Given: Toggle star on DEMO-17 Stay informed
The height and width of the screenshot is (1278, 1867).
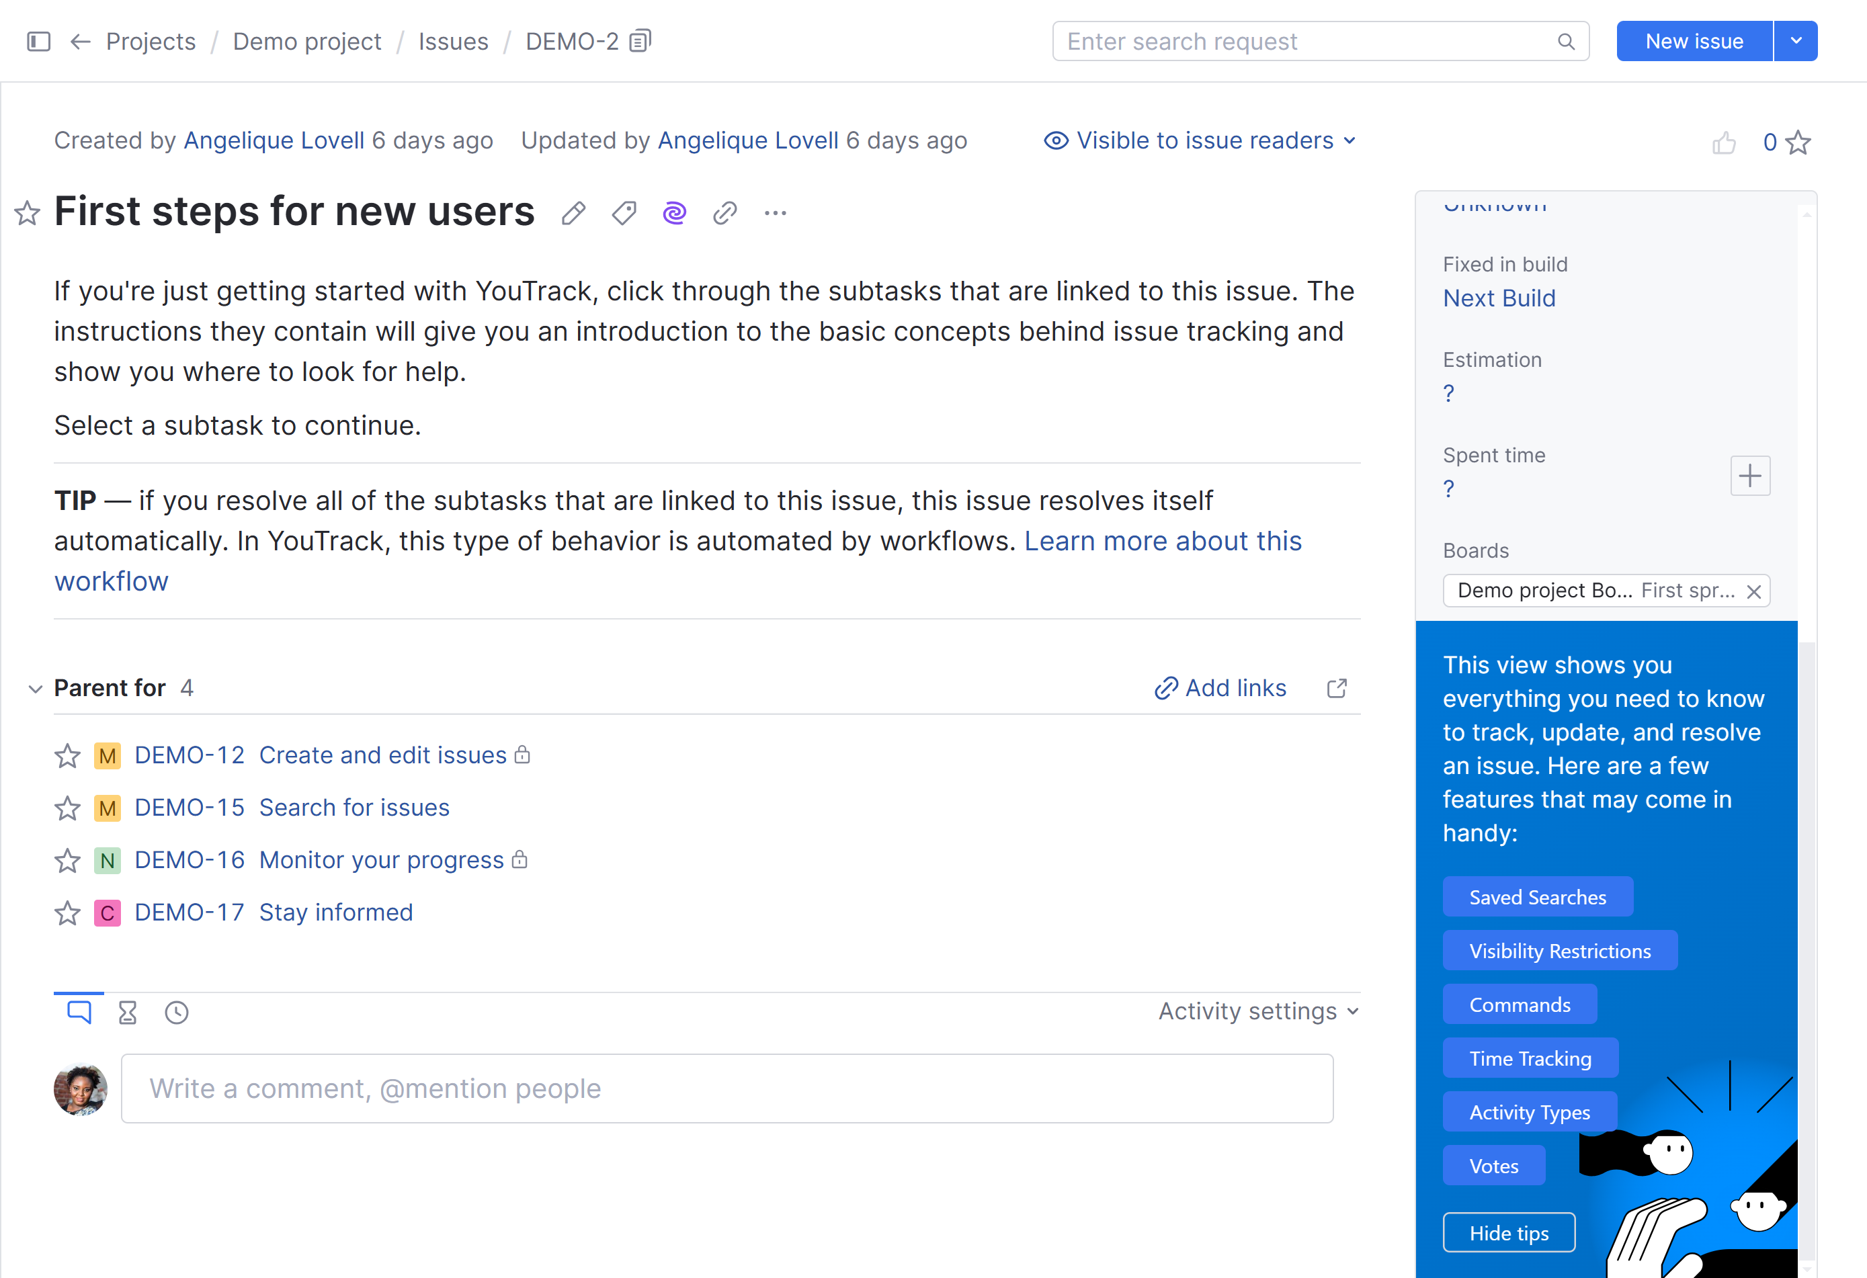Looking at the screenshot, I should (67, 913).
